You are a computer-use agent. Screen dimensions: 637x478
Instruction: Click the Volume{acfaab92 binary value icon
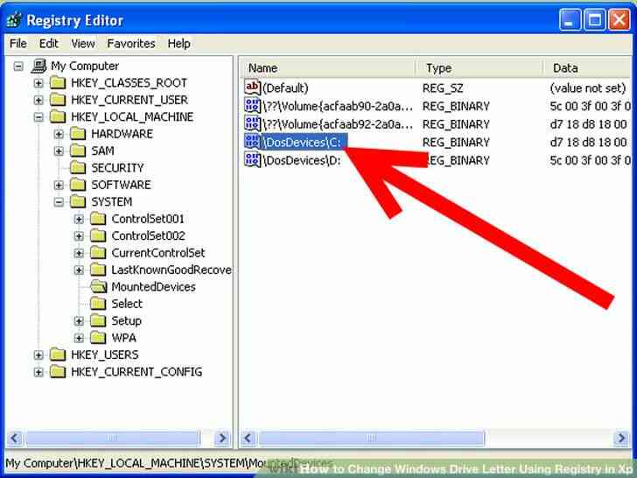click(252, 123)
